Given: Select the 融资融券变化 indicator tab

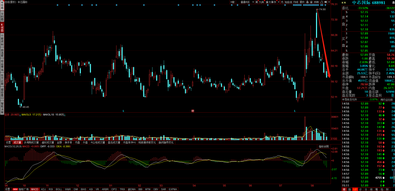Looking at the screenshot, I should coord(166,142).
